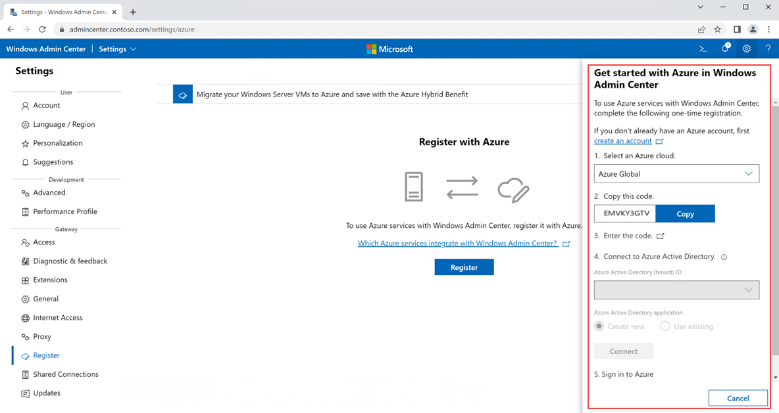Select the Create new radio button
779x413 pixels.
tap(599, 326)
